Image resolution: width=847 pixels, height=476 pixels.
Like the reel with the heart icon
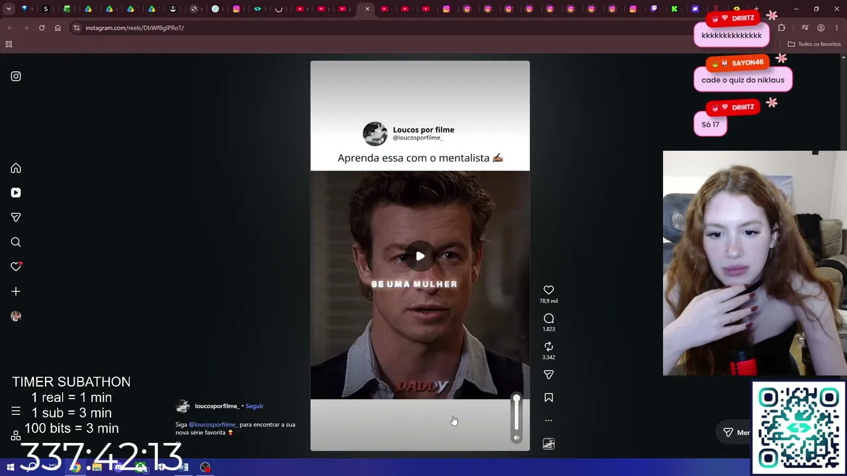549,290
